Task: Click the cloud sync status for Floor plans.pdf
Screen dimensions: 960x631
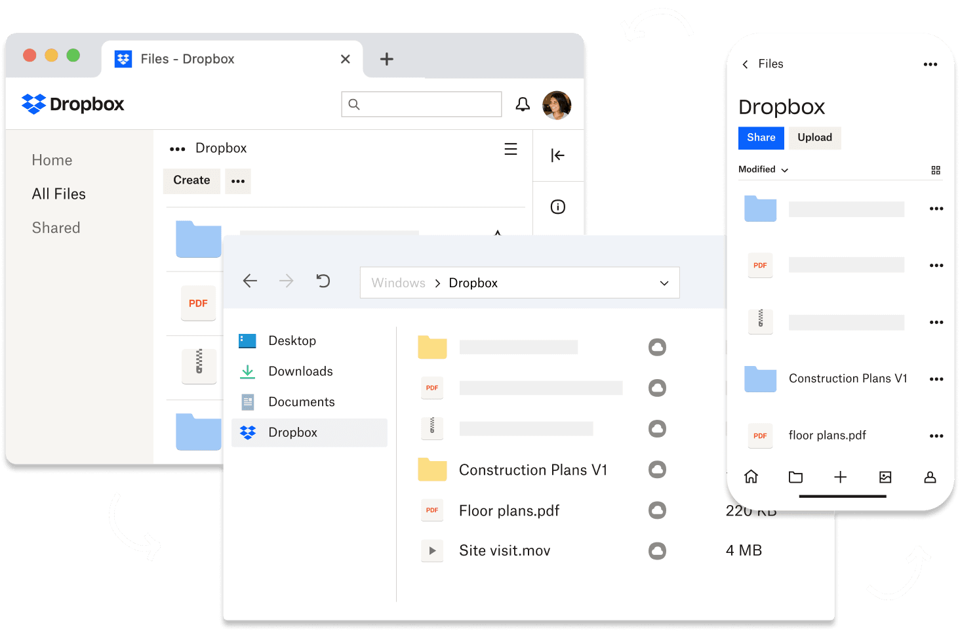Action: click(x=657, y=510)
